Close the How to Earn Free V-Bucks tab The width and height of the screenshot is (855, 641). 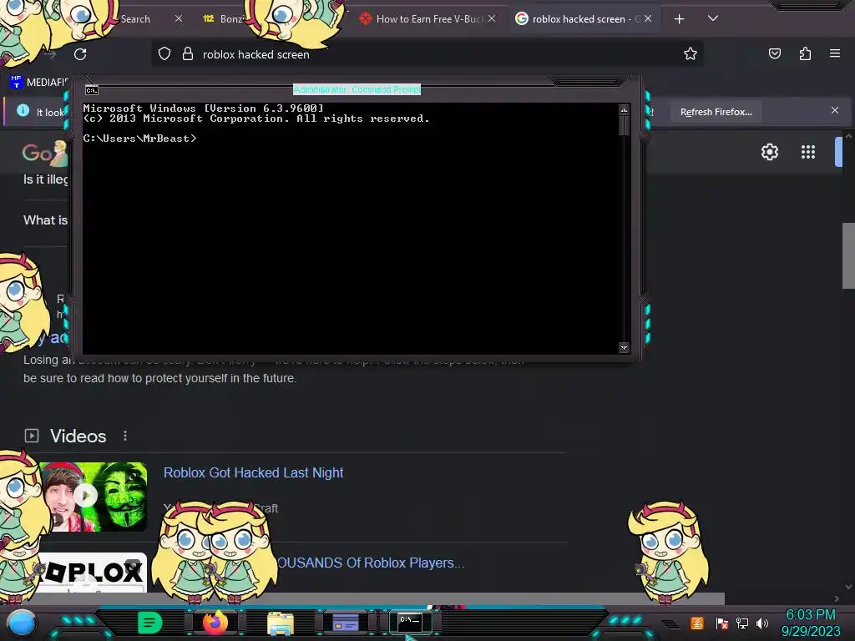click(x=492, y=18)
